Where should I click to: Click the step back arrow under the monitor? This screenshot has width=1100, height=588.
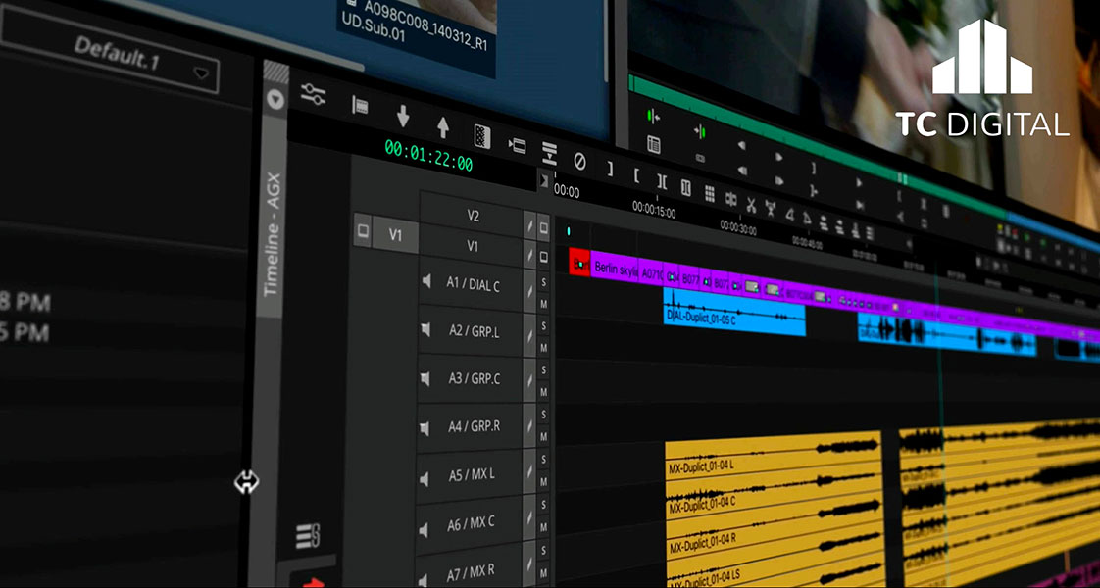[x=741, y=145]
